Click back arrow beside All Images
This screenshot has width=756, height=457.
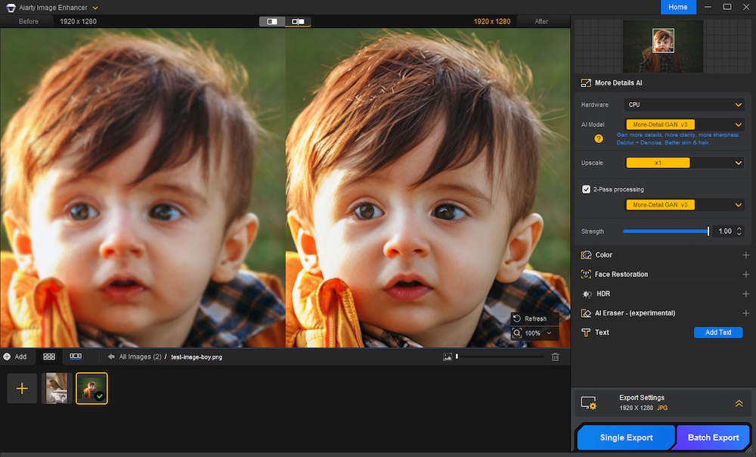(111, 356)
